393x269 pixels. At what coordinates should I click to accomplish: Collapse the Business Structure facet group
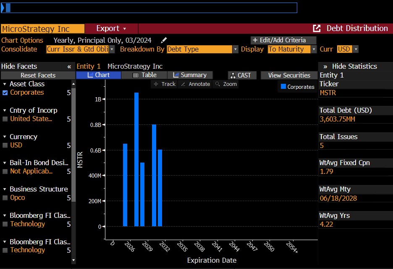click(5, 189)
